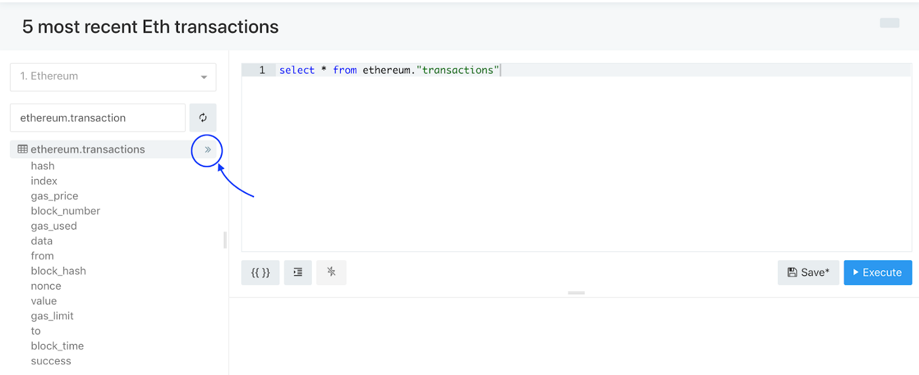This screenshot has width=919, height=375.
Task: Select the gas_limit column
Action: (x=52, y=317)
